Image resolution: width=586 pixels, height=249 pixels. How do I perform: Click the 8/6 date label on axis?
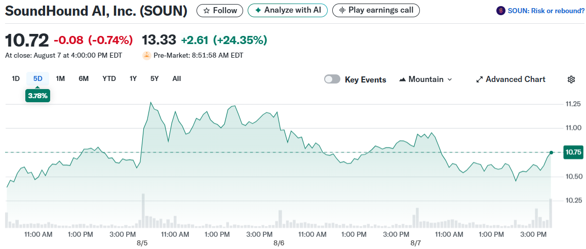click(x=279, y=242)
